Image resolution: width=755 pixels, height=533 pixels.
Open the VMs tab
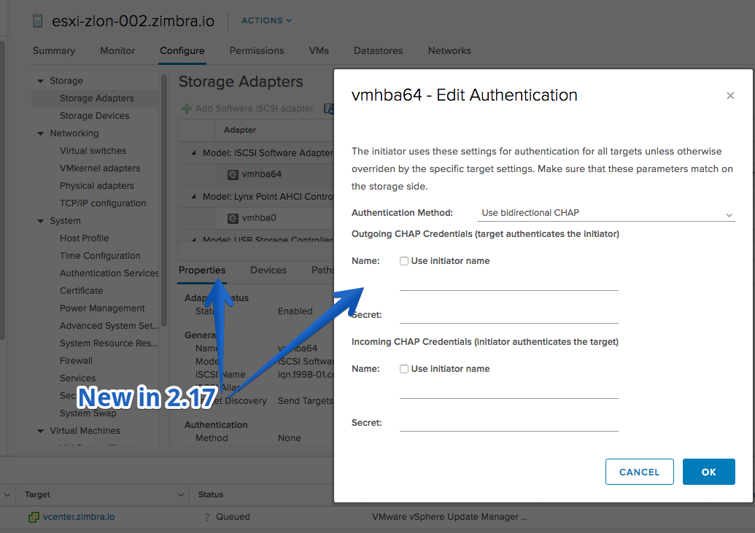319,50
